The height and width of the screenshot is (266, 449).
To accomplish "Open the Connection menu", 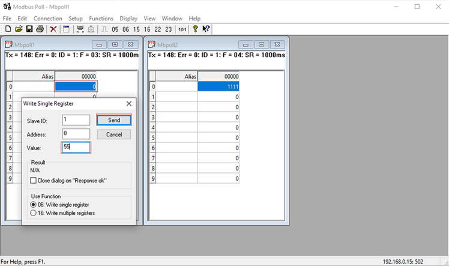I will pyautogui.click(x=48, y=19).
